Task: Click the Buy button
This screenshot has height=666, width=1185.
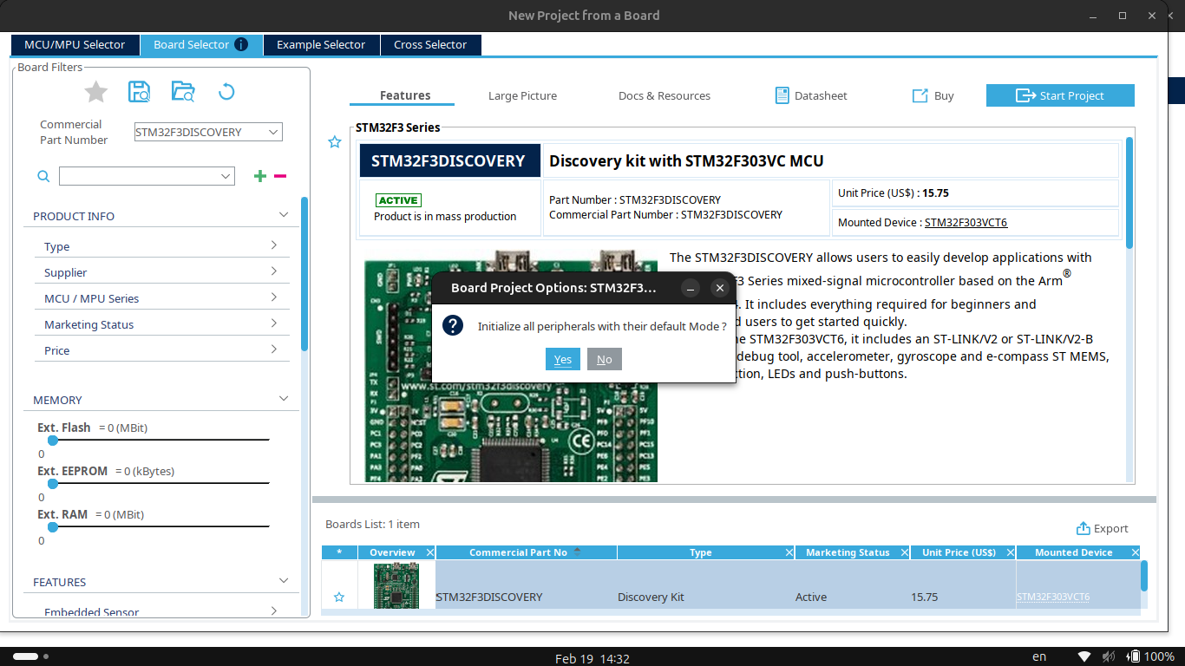Action: click(x=933, y=95)
